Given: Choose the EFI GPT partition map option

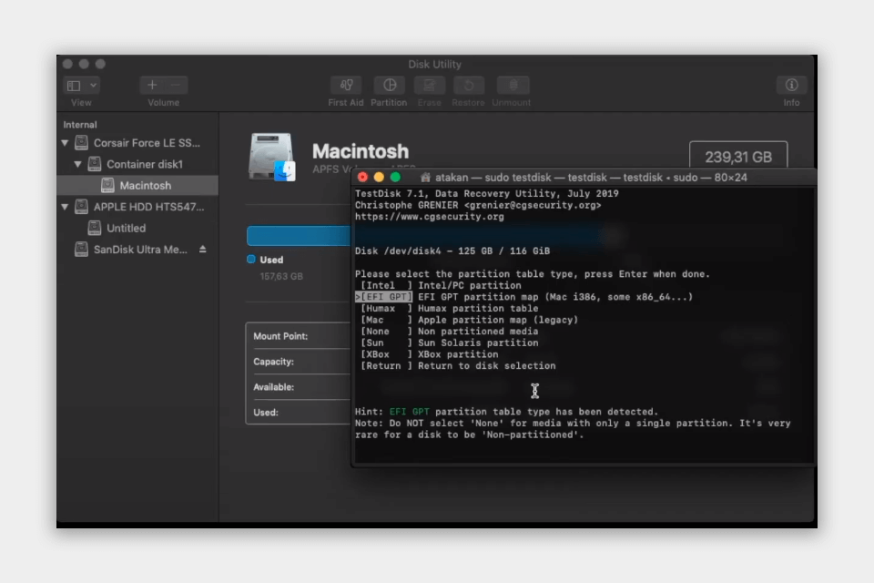Looking at the screenshot, I should point(386,297).
